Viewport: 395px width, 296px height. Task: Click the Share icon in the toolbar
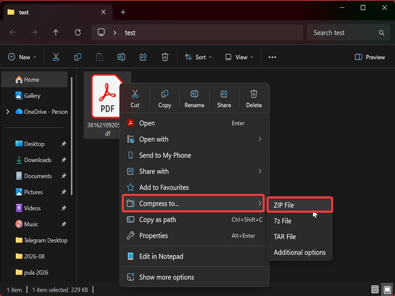[143, 57]
